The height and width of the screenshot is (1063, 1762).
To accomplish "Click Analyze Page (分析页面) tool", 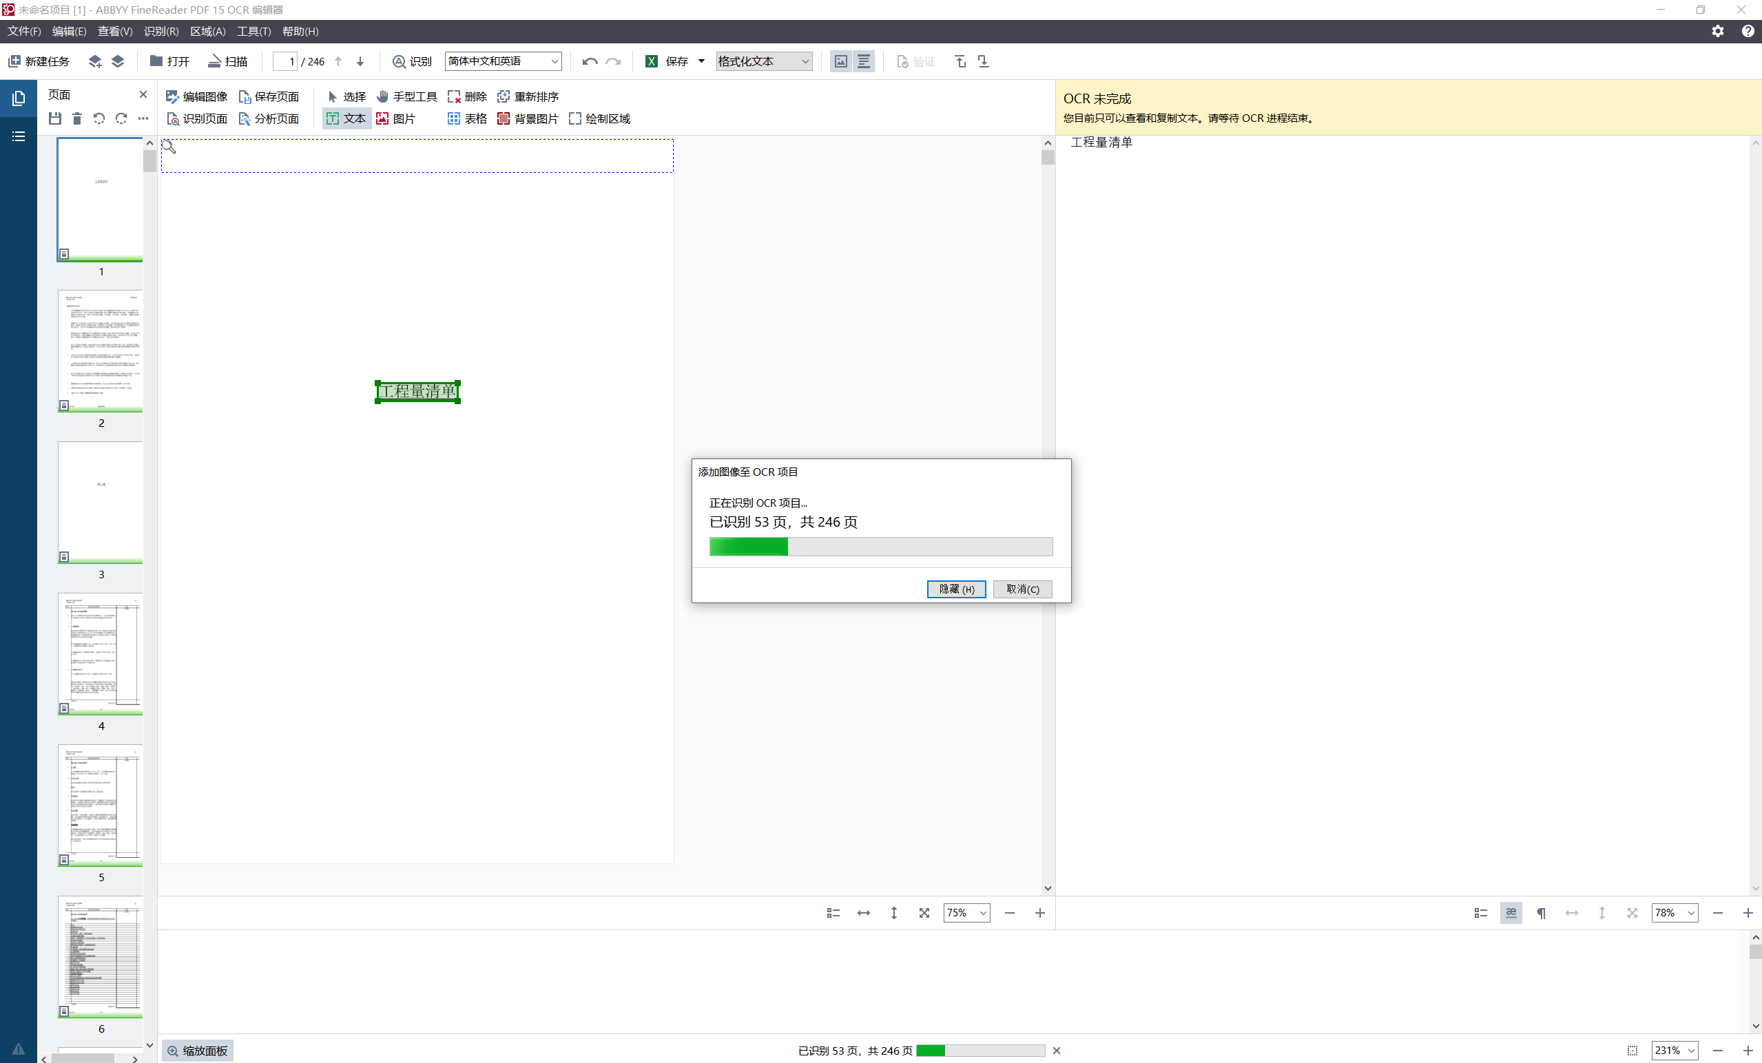I will click(x=269, y=118).
